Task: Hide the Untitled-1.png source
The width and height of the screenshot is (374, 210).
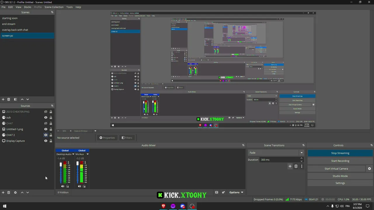Action: point(46,129)
